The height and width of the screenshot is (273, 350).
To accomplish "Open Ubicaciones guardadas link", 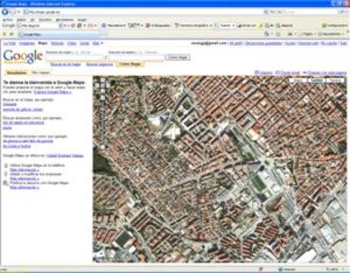I will pos(263,43).
